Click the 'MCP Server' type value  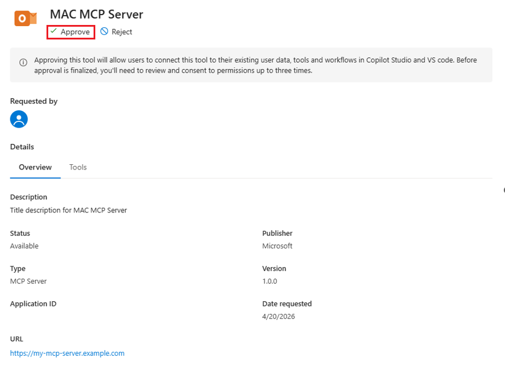[28, 282]
